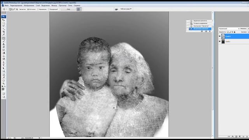
Task: Click the Узор button in options bar
Action: (68, 9)
